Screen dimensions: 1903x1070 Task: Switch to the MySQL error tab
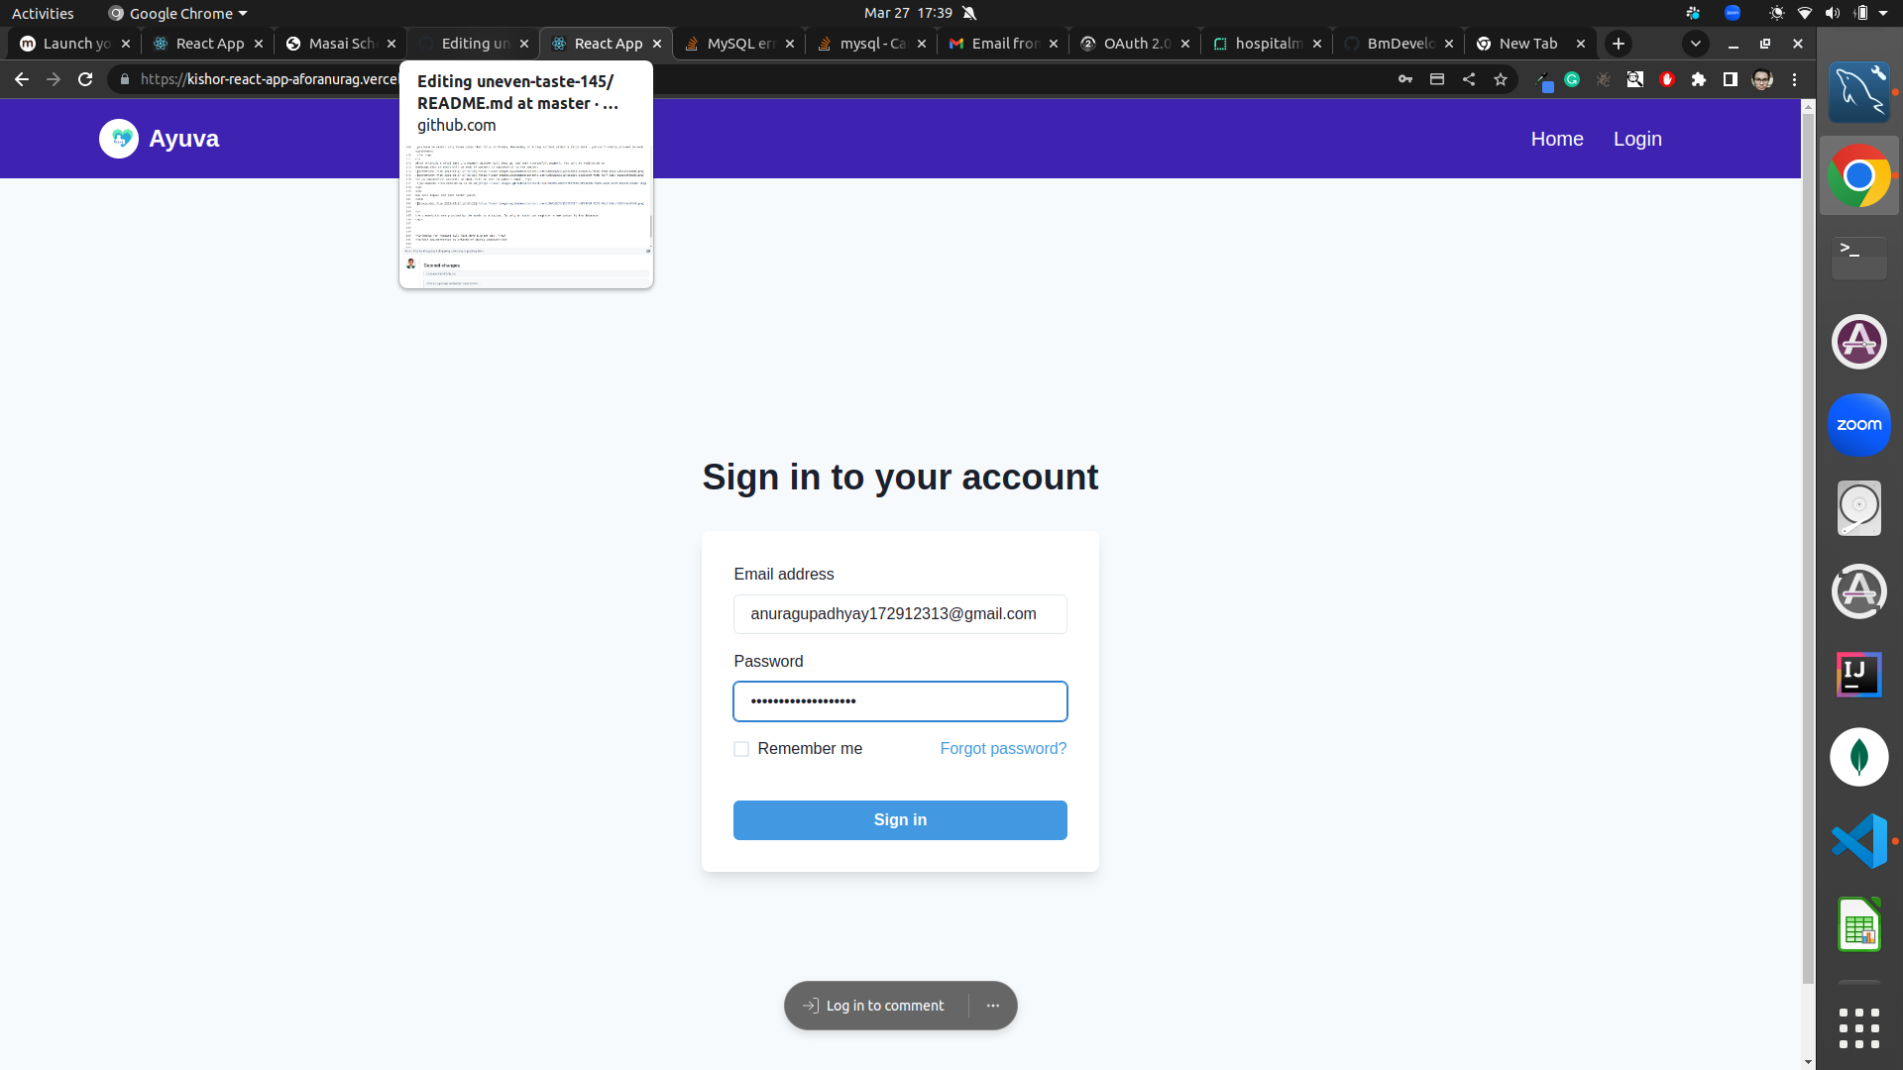738,44
